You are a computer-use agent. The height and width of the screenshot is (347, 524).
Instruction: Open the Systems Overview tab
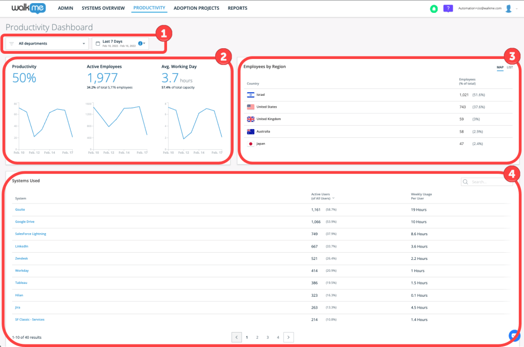(103, 9)
